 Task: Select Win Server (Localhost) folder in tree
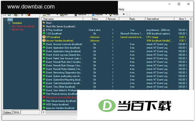point(23,26)
